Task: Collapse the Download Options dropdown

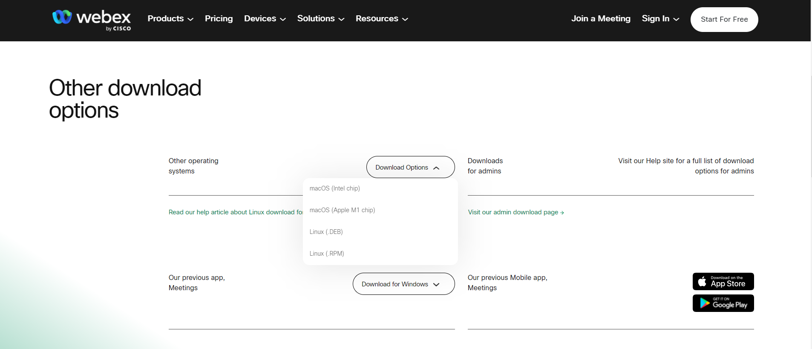Action: click(411, 167)
